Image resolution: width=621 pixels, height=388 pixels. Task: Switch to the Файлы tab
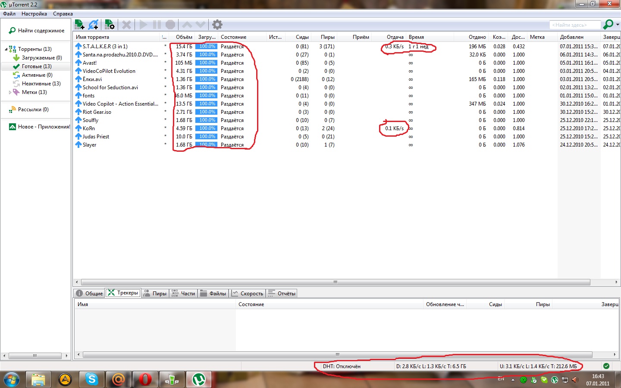(213, 294)
